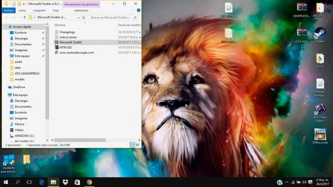Select OneDrive in navigation pane

19,87
